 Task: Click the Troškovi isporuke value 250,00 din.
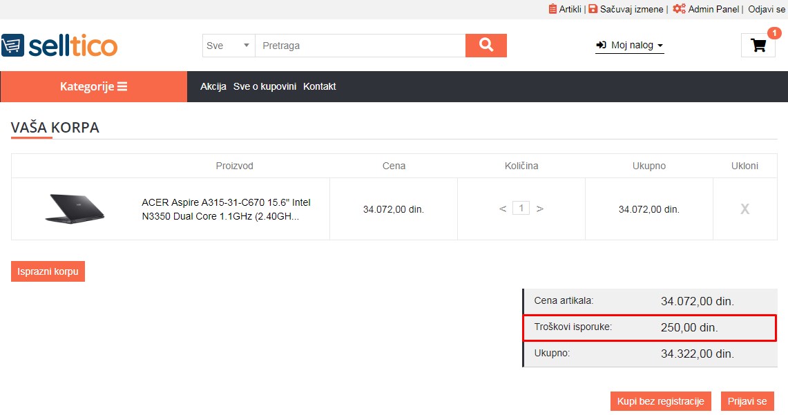tap(689, 327)
